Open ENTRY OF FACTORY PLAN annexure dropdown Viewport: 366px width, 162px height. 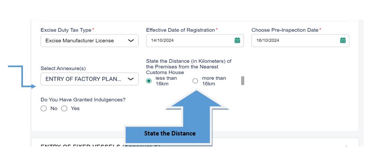coord(89,79)
